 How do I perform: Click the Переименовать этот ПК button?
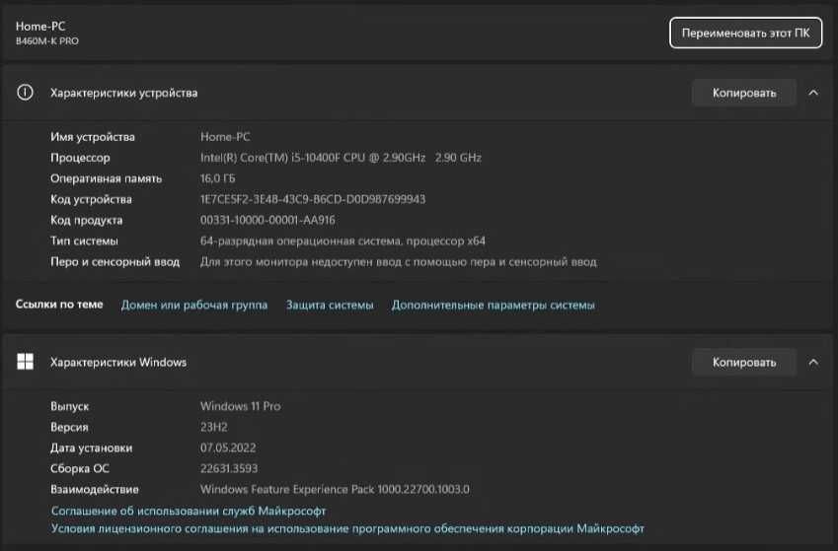[x=745, y=34]
